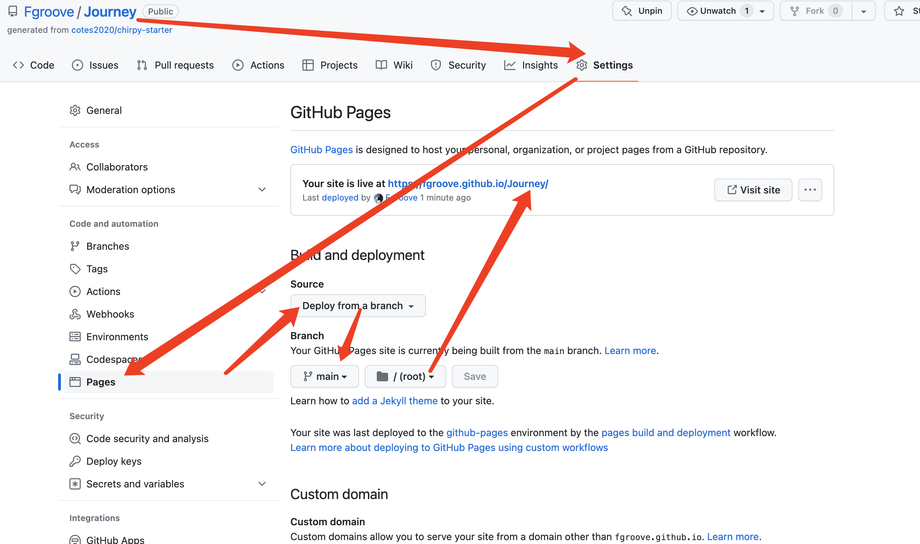Click the Environments icon in sidebar
The width and height of the screenshot is (920, 544).
click(75, 336)
